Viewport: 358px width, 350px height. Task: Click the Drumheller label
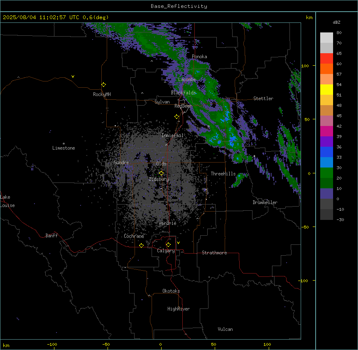point(265,202)
